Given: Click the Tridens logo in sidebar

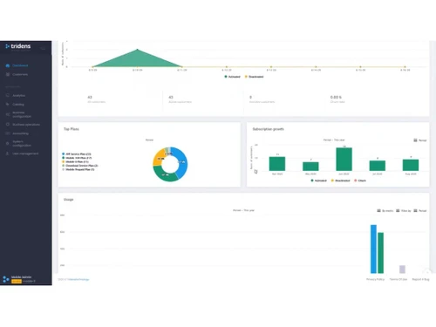Looking at the screenshot, I should pos(18,46).
